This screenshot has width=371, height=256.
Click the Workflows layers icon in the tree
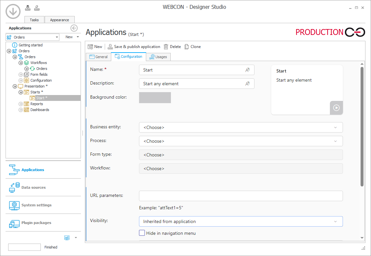pos(26,63)
